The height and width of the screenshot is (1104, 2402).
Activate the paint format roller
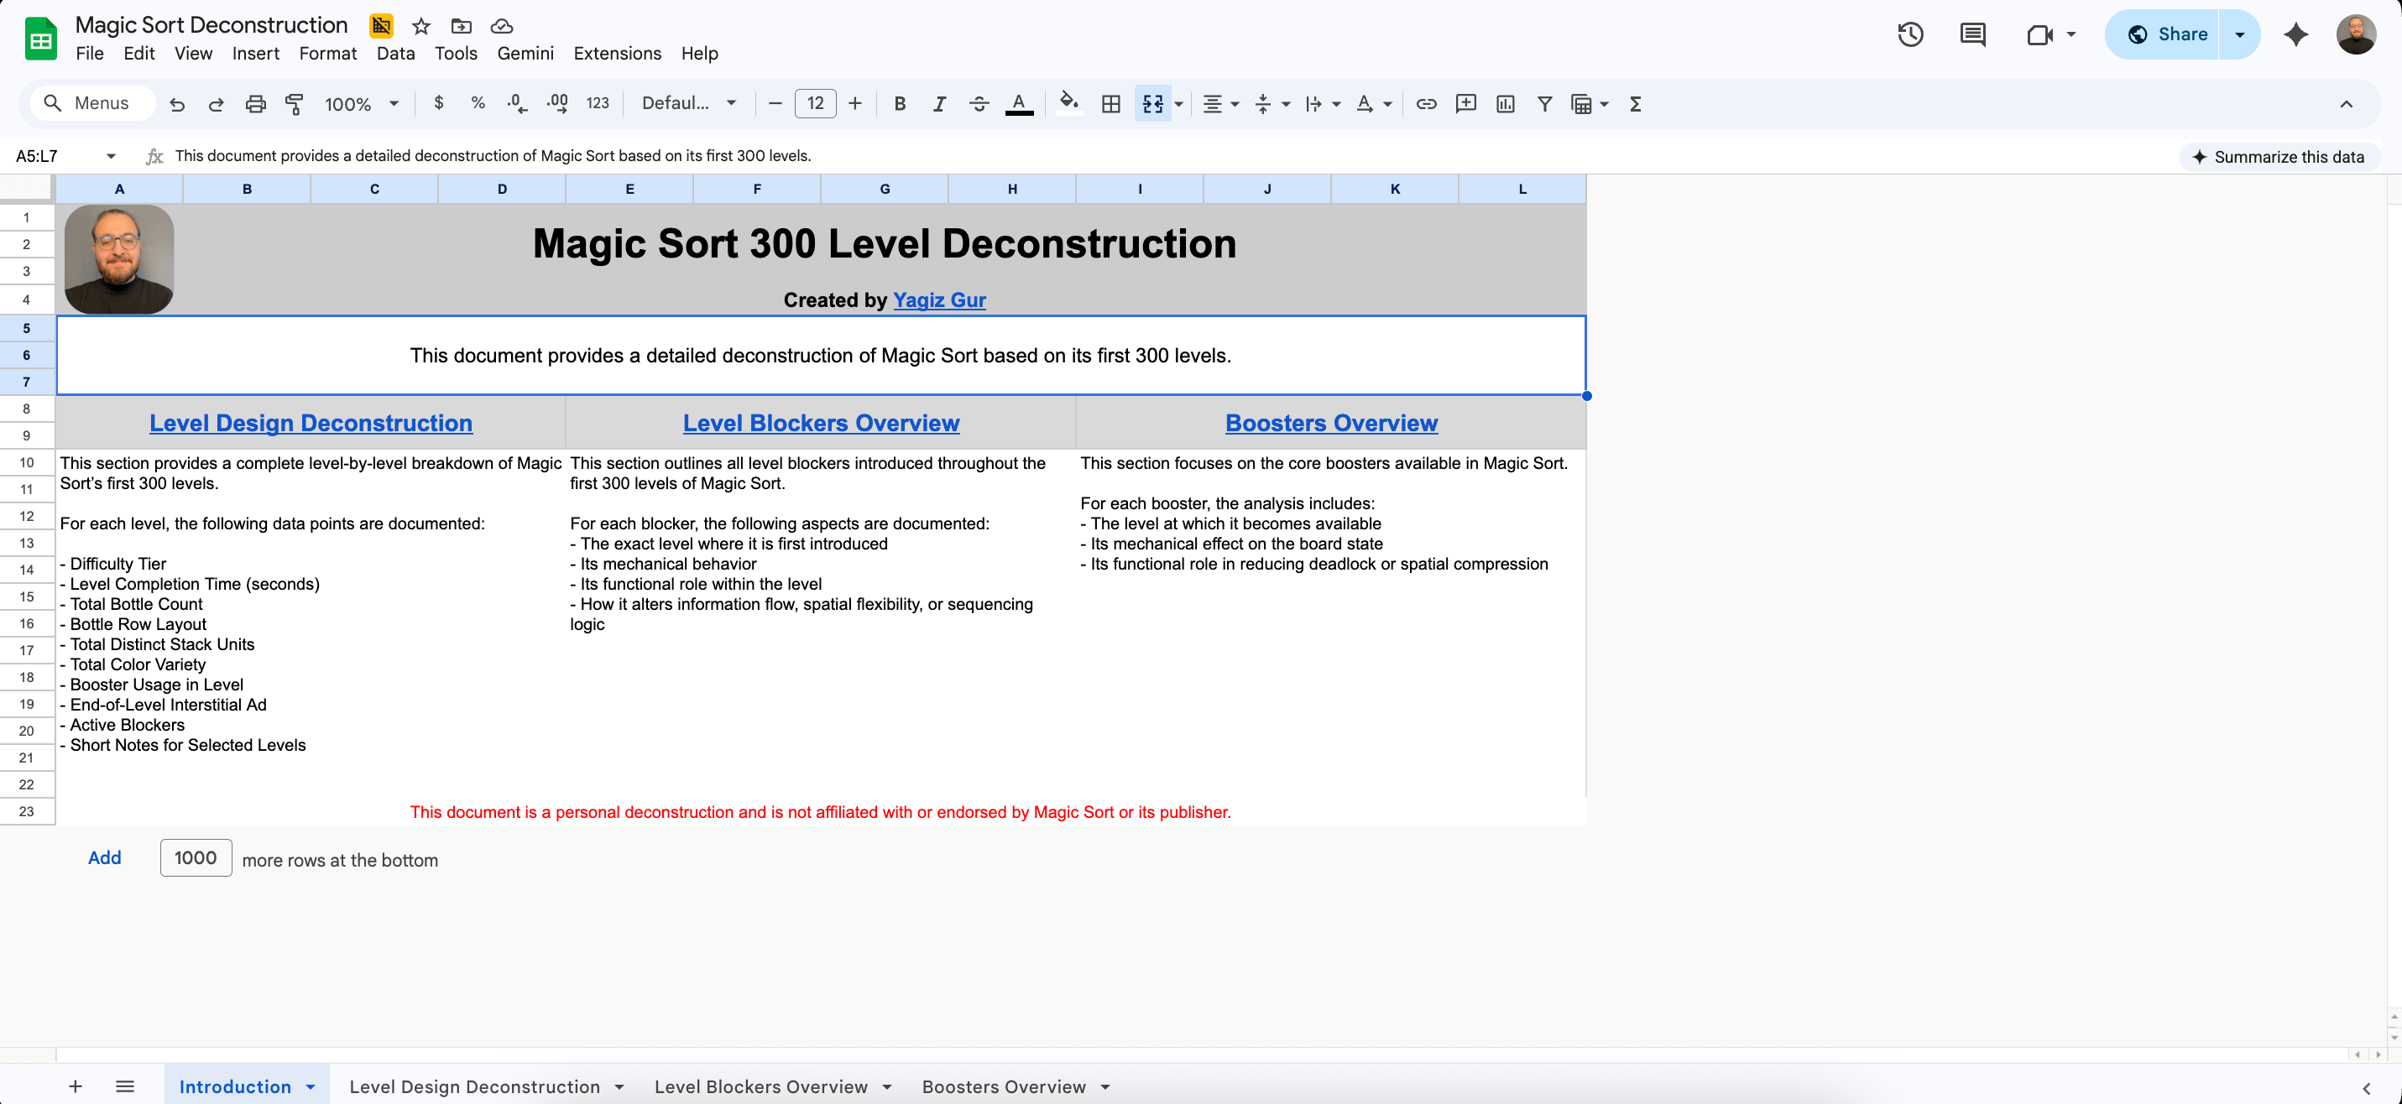[x=295, y=103]
